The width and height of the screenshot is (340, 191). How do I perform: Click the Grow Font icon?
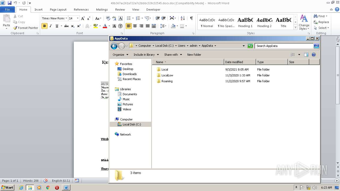coord(83,18)
